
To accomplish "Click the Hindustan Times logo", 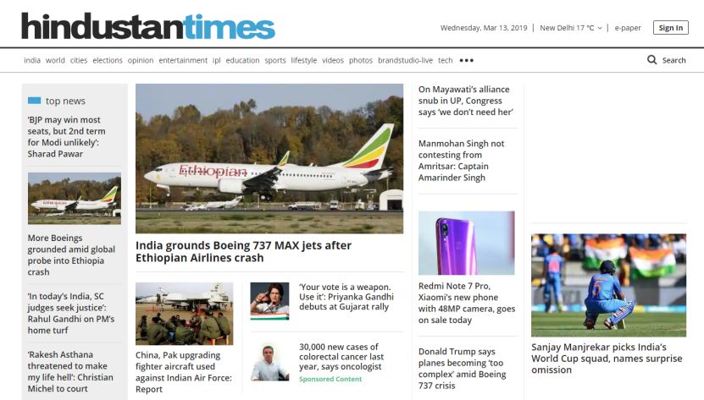I will pos(148,26).
